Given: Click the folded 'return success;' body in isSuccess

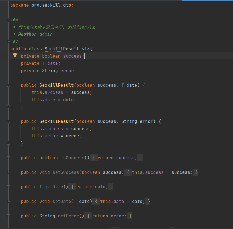Looking at the screenshot, I should 117,158.
